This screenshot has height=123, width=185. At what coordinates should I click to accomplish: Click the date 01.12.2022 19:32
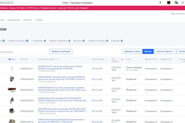pos(116,90)
